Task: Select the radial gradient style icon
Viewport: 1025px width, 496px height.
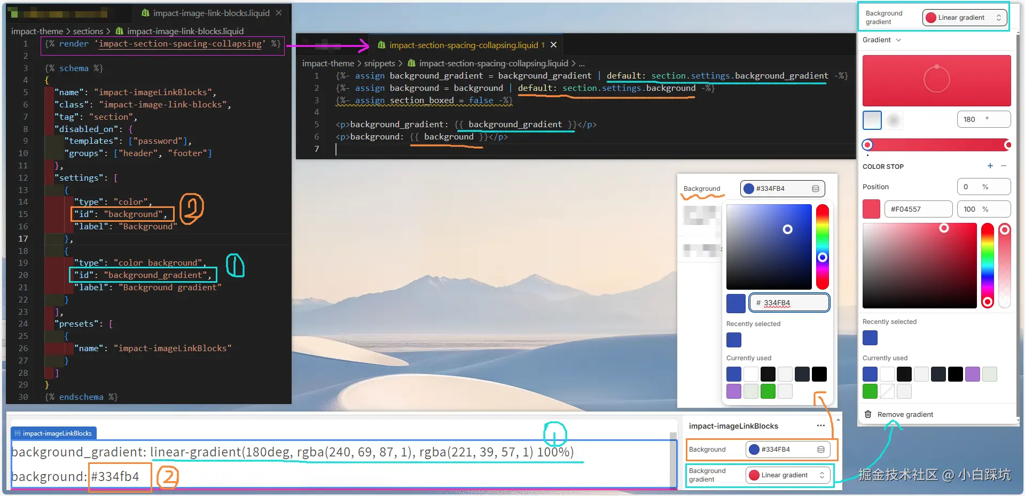Action: tap(894, 120)
